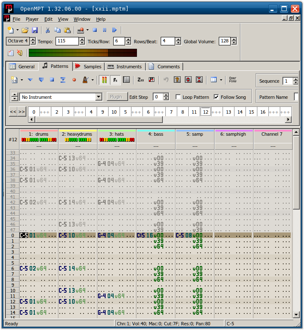The image size is (304, 330).
Task: Click the Zxx macro icon
Action: [141, 80]
